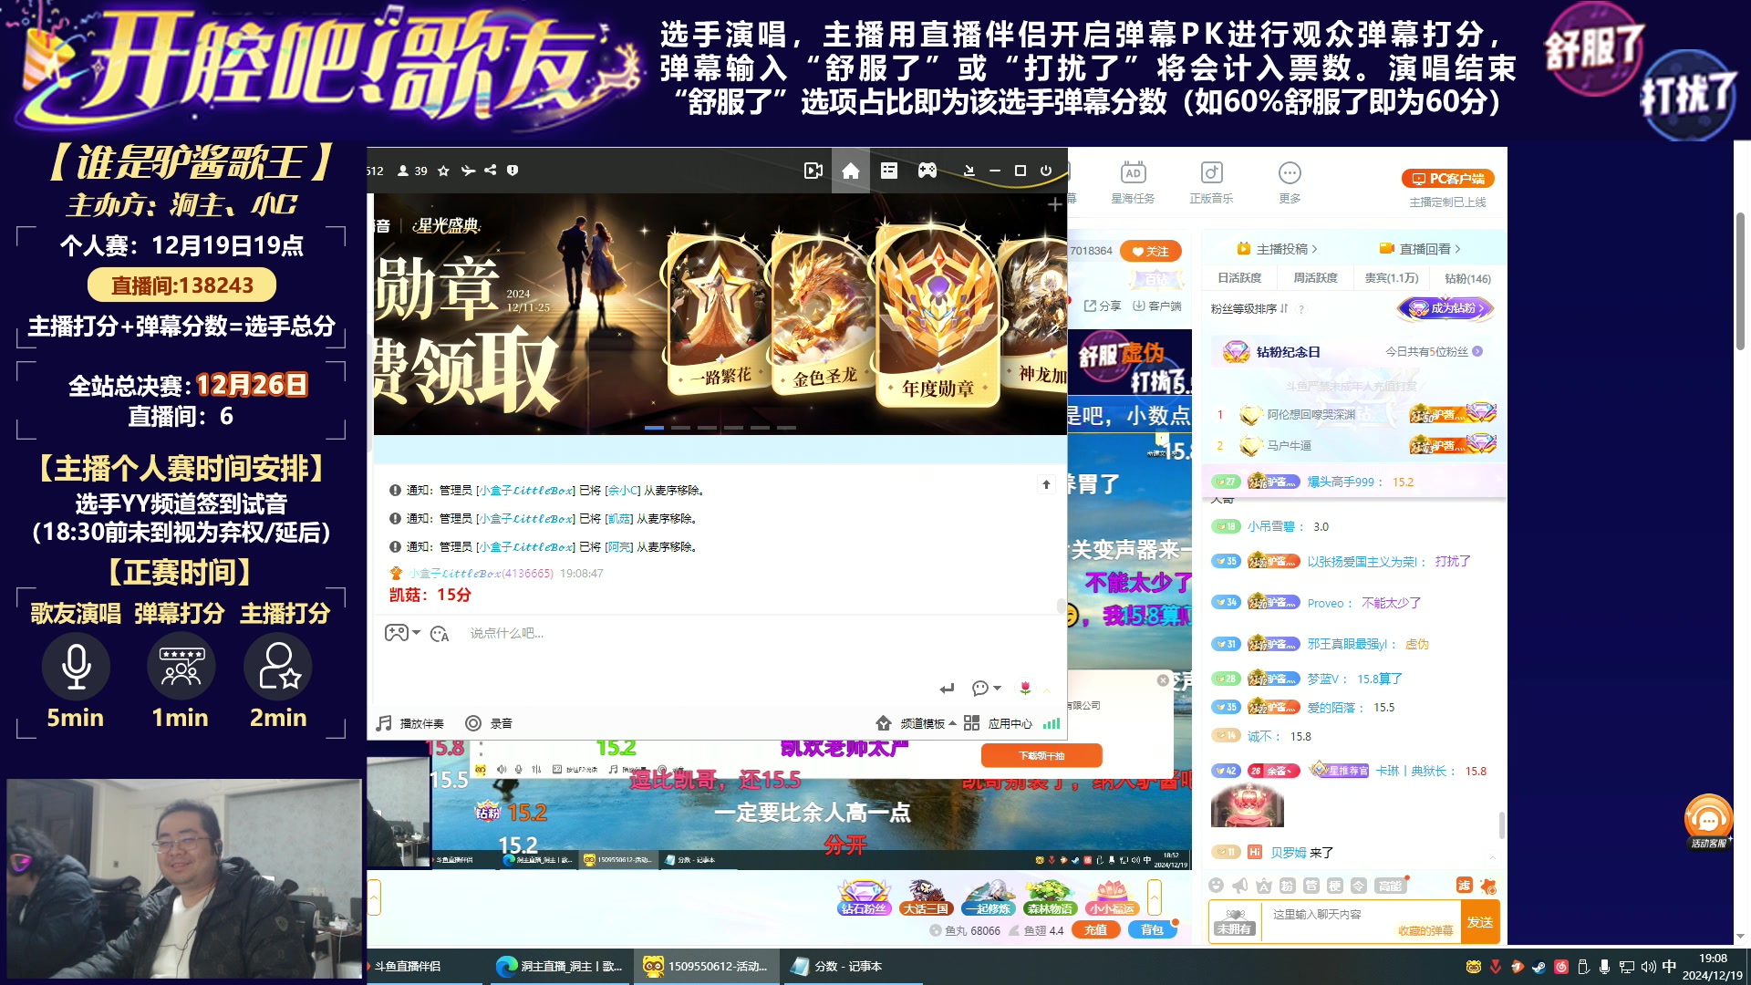Switch to the 钻粉(146) tab
This screenshot has width=1751, height=985.
(1467, 278)
